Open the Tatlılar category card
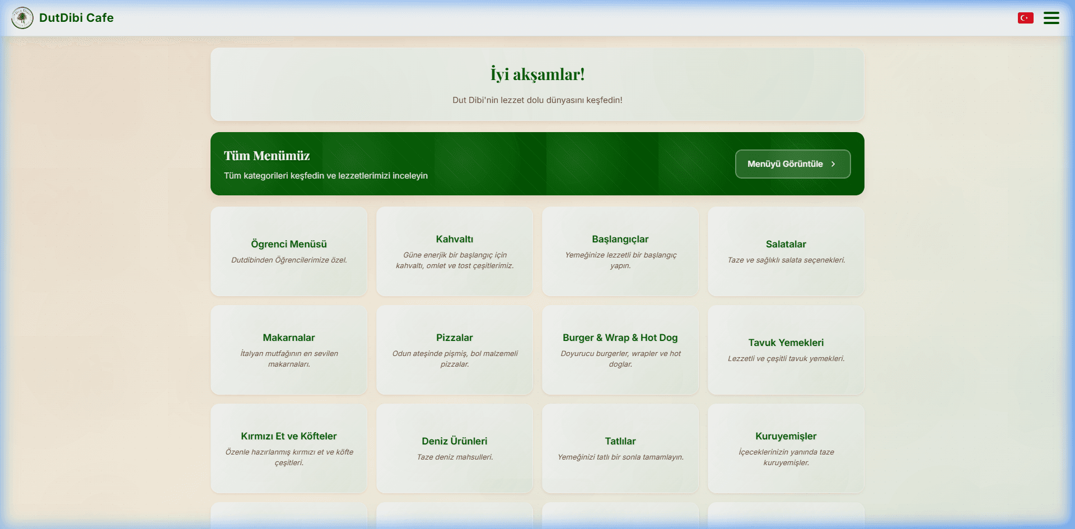This screenshot has height=529, width=1075. (x=620, y=448)
